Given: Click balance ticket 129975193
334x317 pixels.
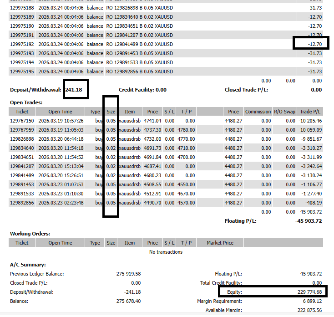Looking at the screenshot, I should click(x=22, y=53).
